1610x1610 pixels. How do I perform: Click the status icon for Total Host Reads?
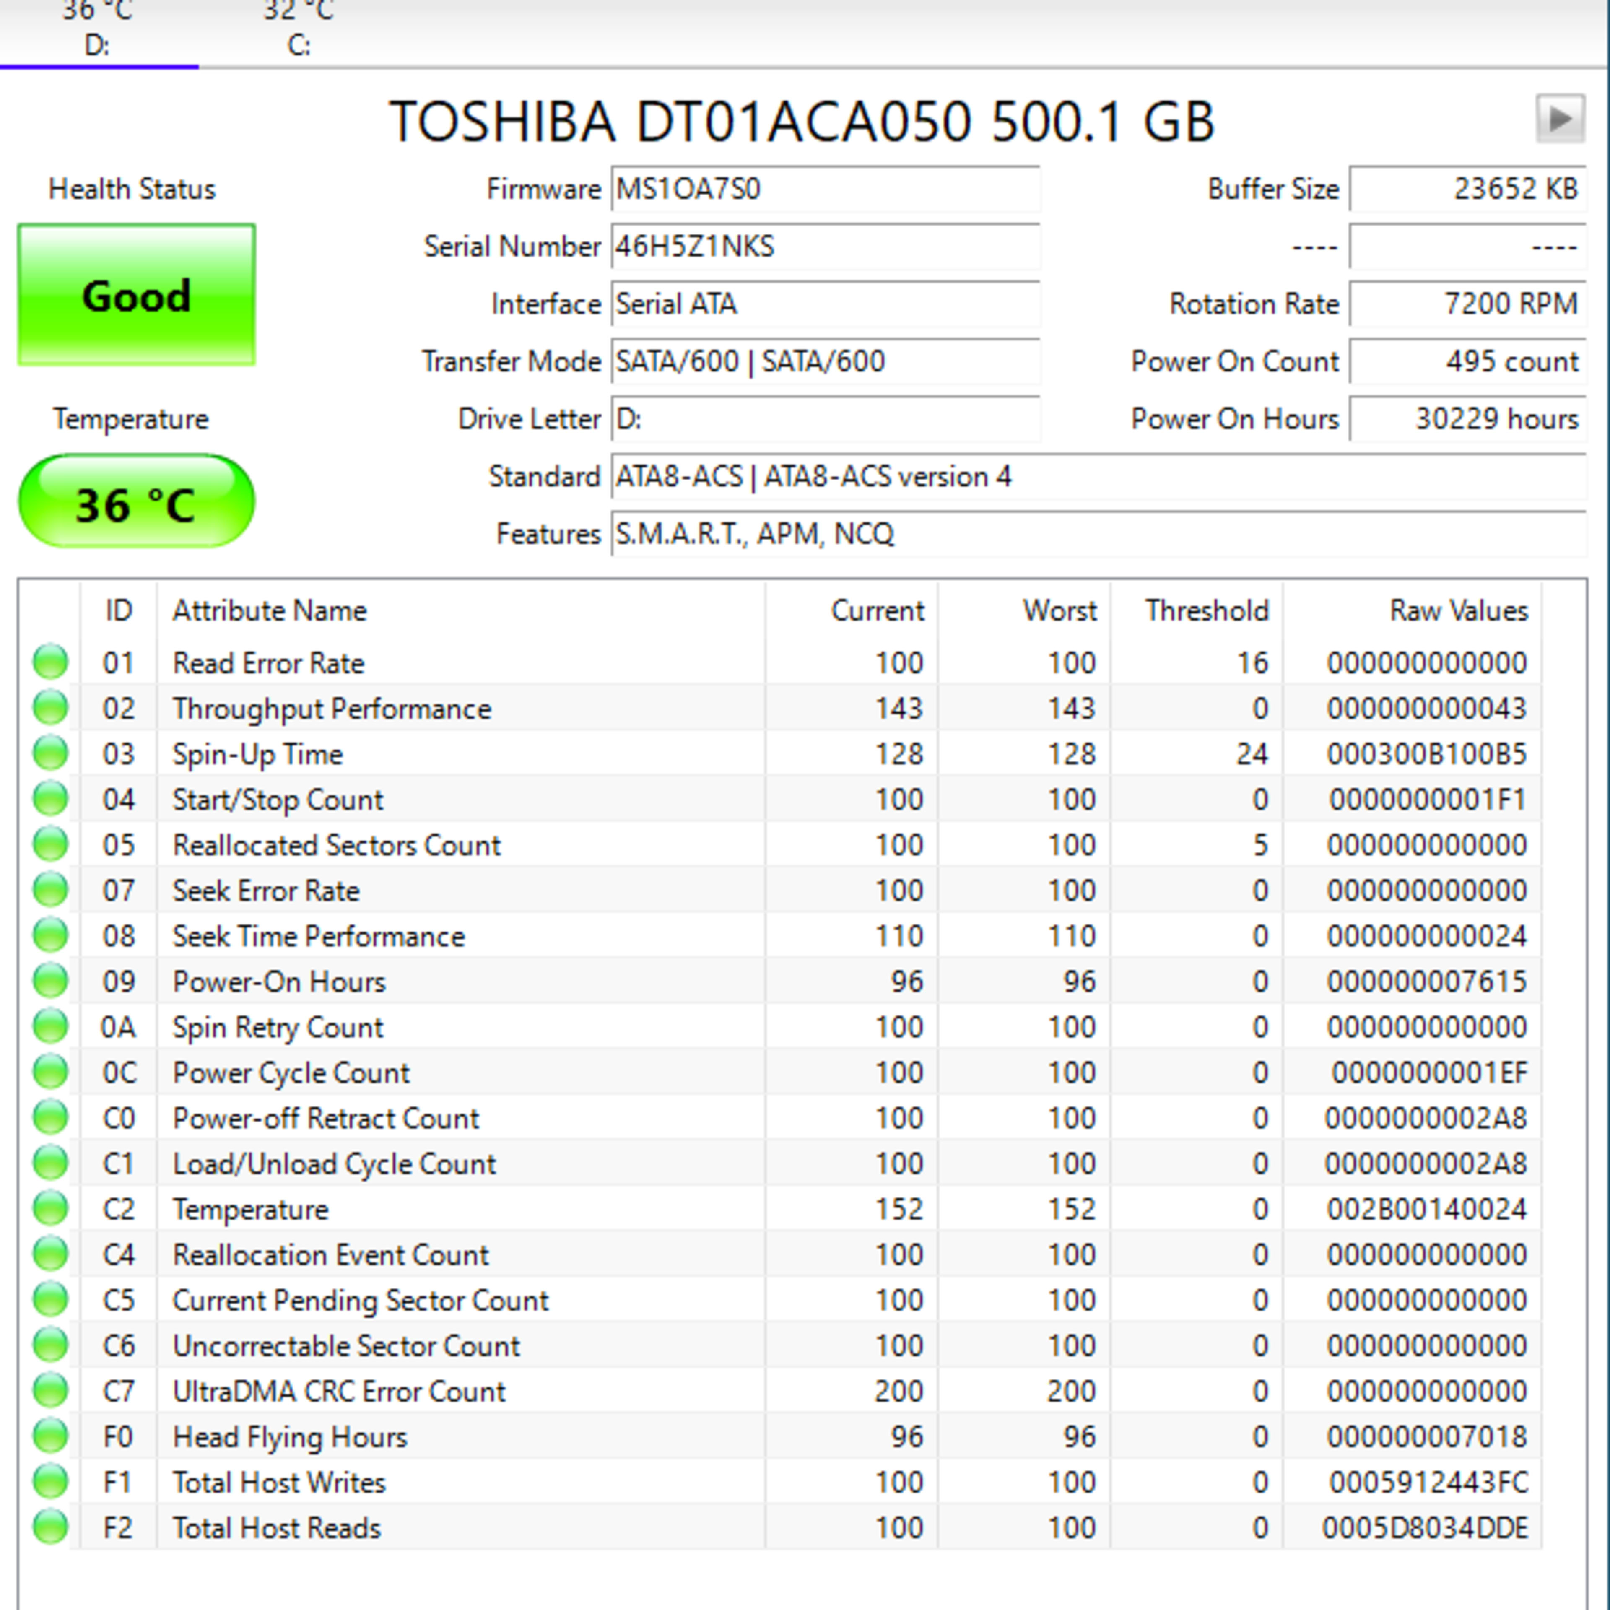point(50,1527)
